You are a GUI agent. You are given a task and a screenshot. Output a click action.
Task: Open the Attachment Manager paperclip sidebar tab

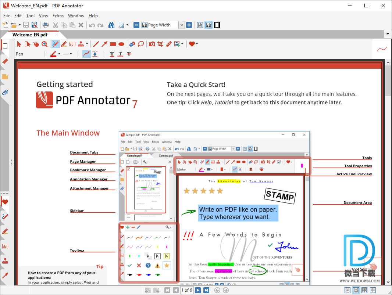pos(5,92)
